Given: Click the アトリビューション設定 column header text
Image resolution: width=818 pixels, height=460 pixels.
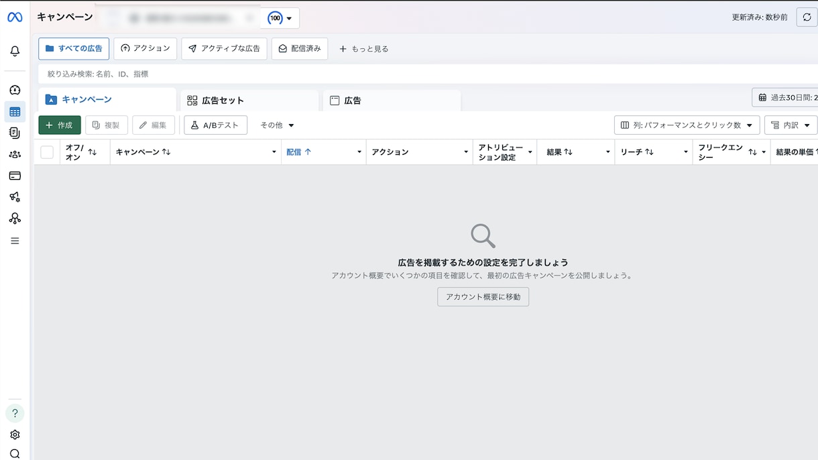Looking at the screenshot, I should click(x=501, y=152).
